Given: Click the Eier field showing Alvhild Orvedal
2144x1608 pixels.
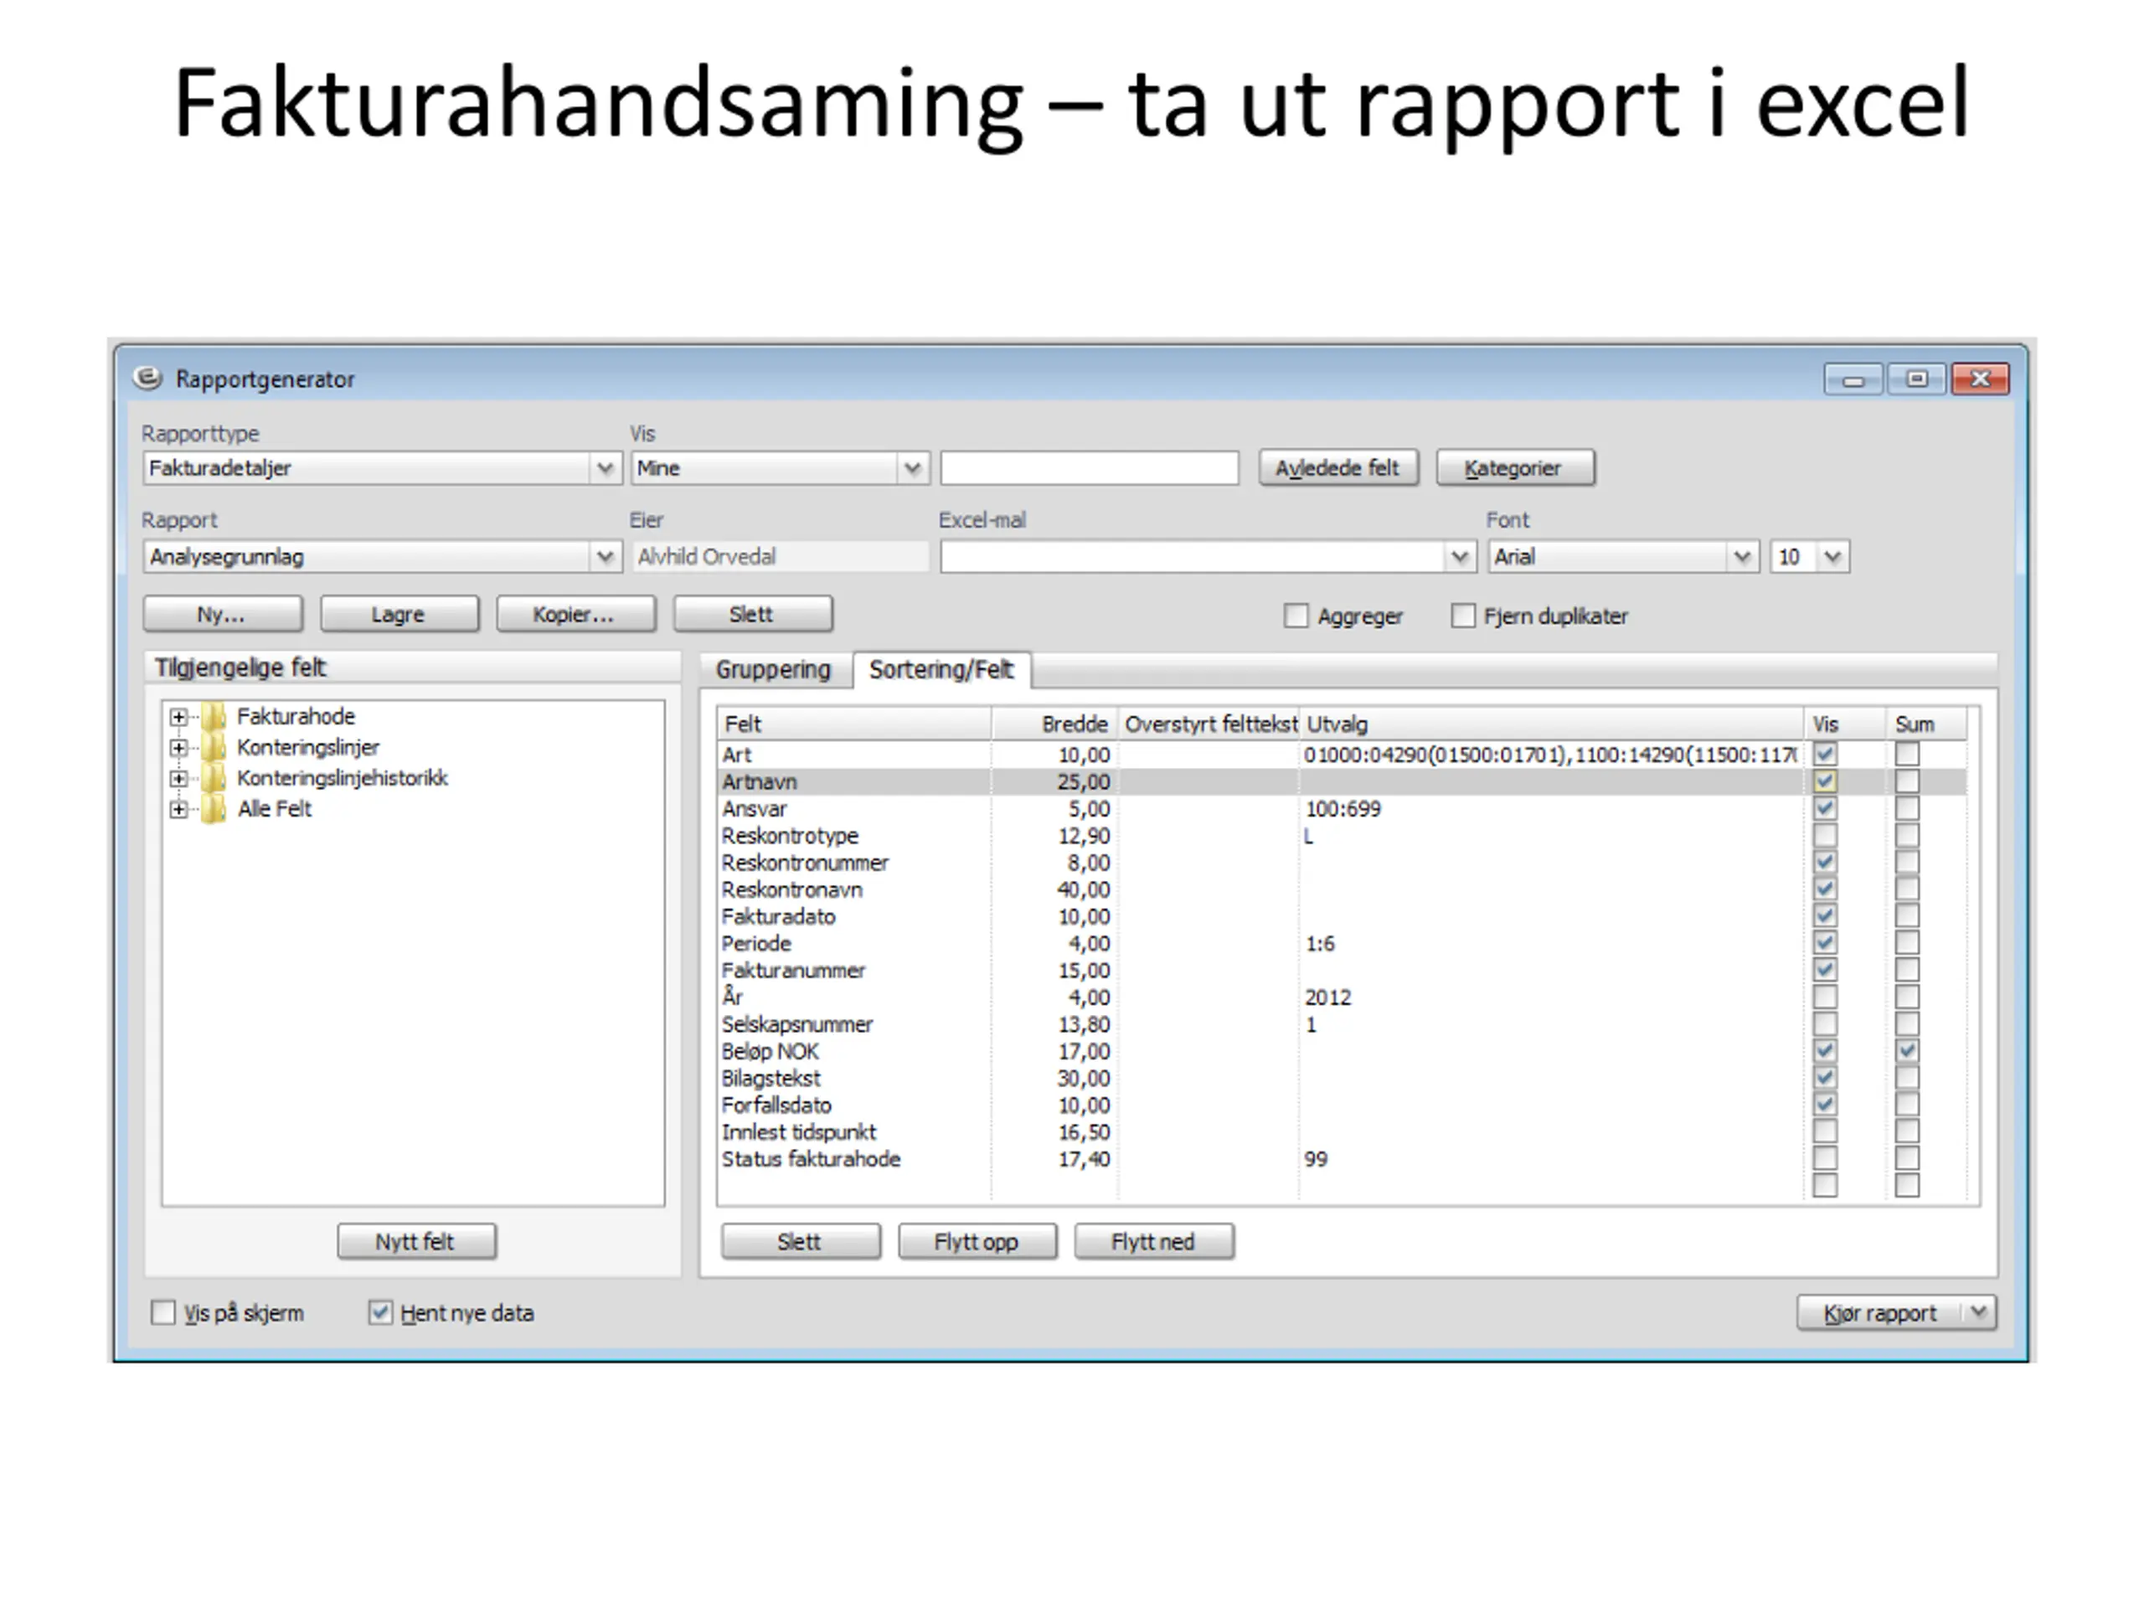Looking at the screenshot, I should (781, 556).
